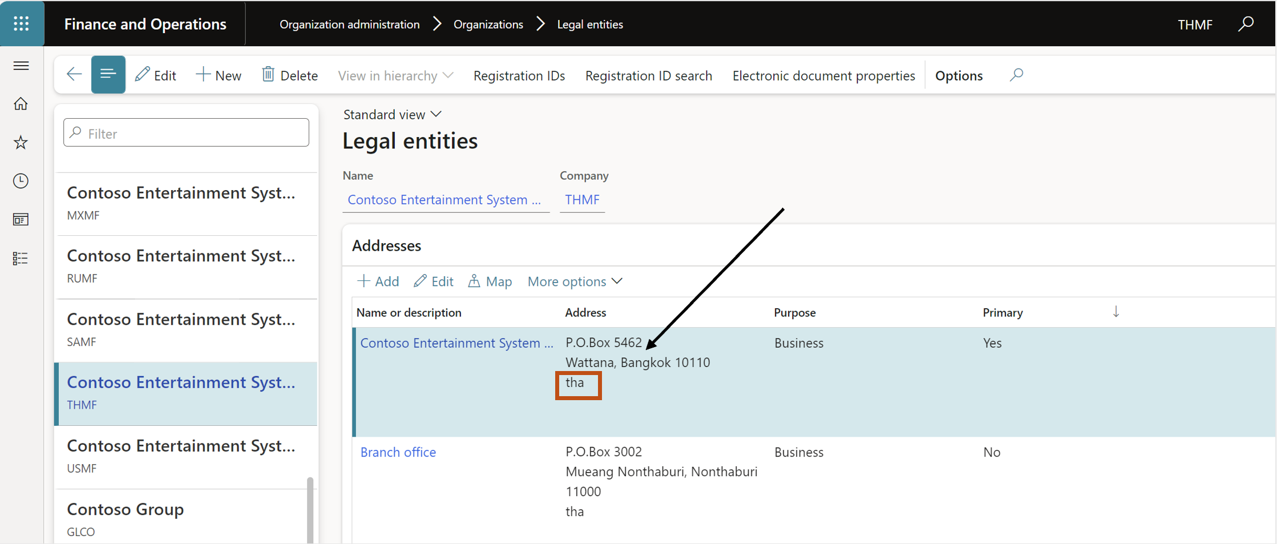Add a new address

pyautogui.click(x=378, y=281)
